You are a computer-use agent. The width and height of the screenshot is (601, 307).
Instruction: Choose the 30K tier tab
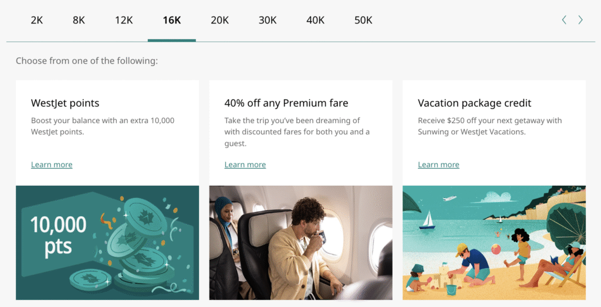(268, 20)
